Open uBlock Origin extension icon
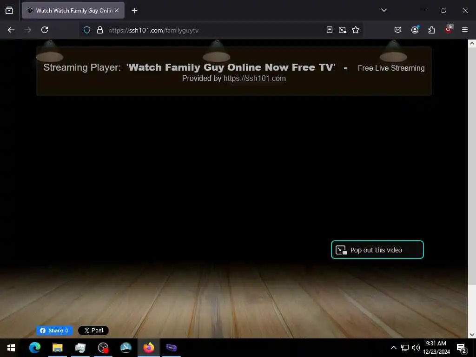Screen dimensions: 476x357 pos(449,29)
